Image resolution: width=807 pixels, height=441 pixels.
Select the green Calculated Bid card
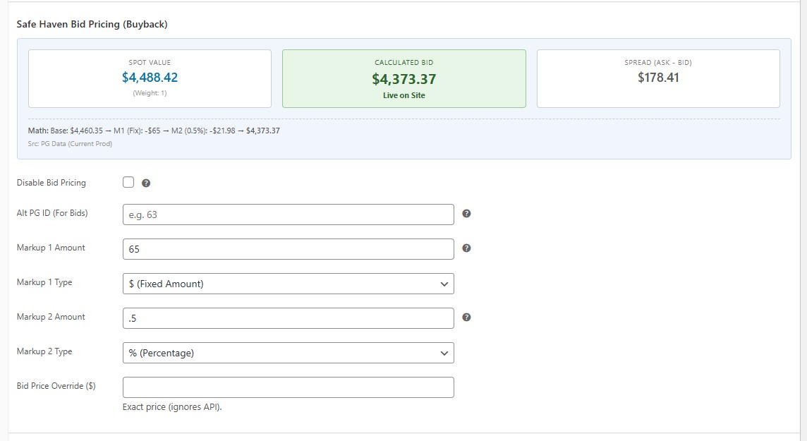403,78
